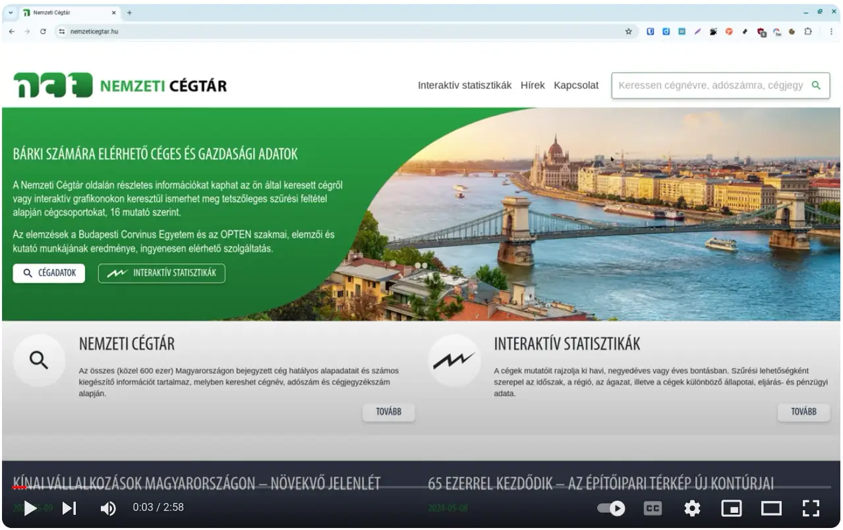Open the Hírek menu item
843x530 pixels.
pos(533,85)
